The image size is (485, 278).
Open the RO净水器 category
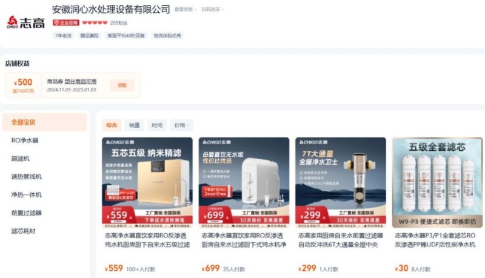click(x=25, y=141)
